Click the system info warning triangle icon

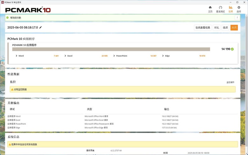(x=10, y=144)
